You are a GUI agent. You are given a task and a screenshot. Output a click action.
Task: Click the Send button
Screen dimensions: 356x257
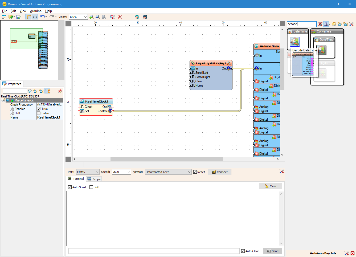pos(272,251)
